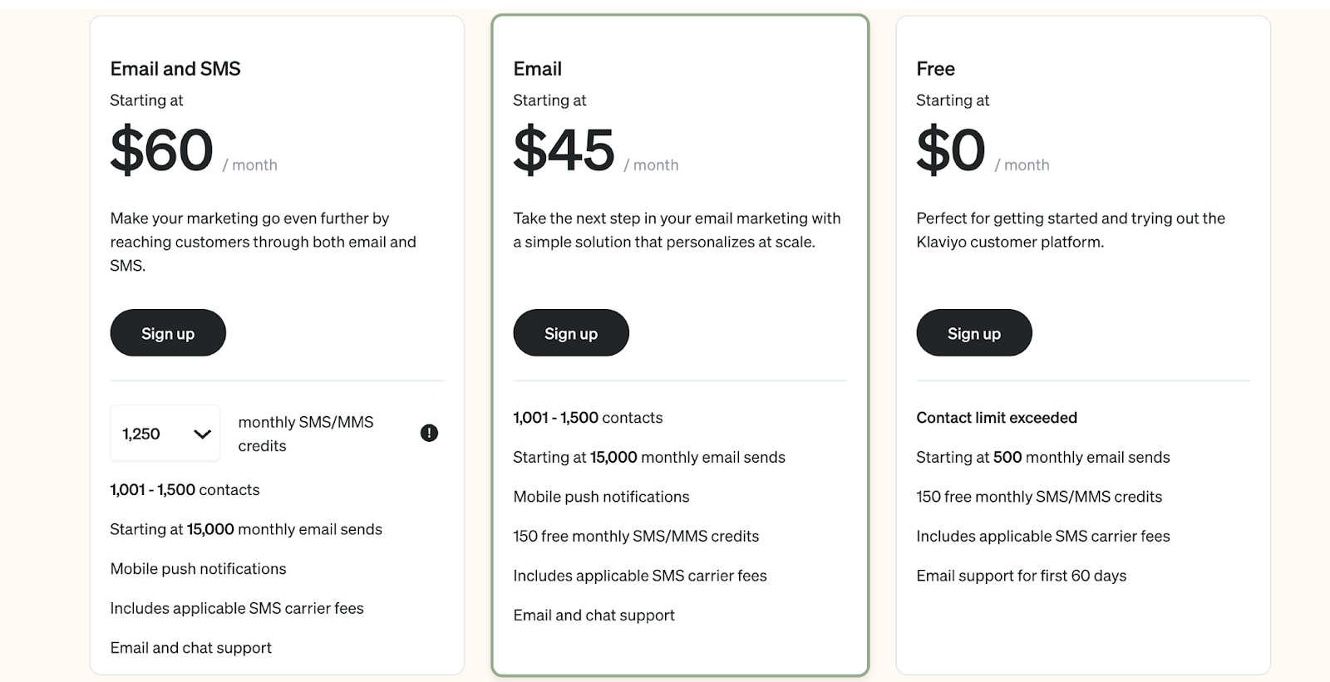Click "150 free monthly SMS/MMS credits" in Email plan
The image size is (1330, 682).
point(636,537)
